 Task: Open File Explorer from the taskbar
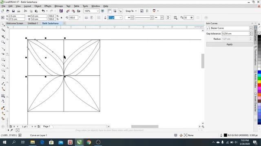click(33, 142)
